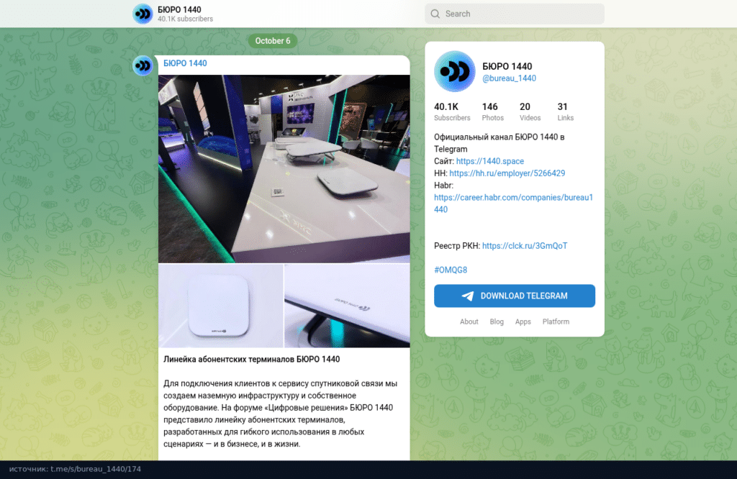Click the 40.1K Subscribers counter
The height and width of the screenshot is (479, 737).
coord(452,111)
